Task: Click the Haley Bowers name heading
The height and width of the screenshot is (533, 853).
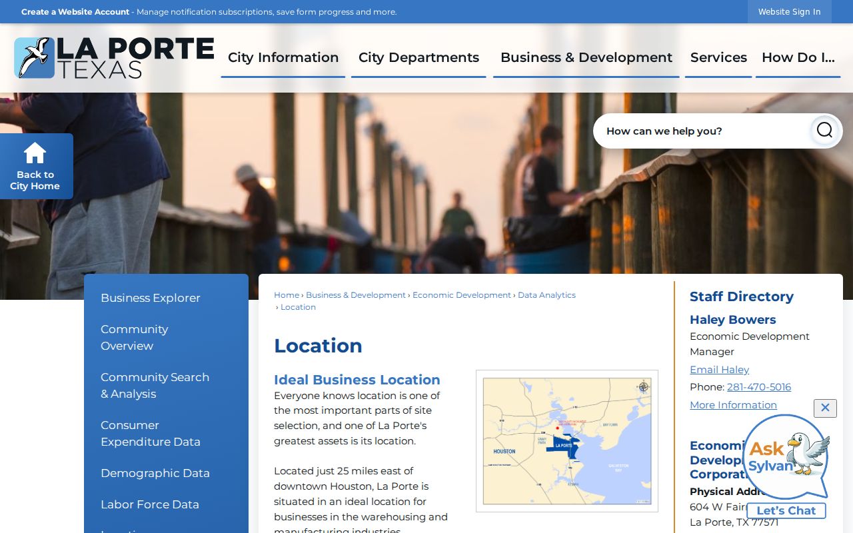Action: click(x=733, y=320)
